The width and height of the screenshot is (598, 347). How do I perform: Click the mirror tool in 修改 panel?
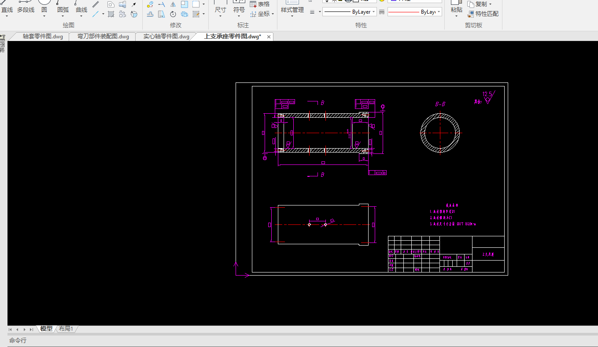pyautogui.click(x=173, y=4)
